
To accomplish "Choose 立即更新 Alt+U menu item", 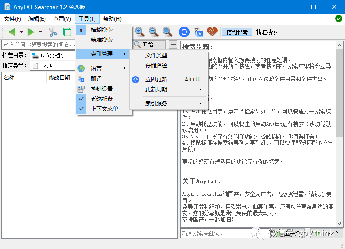I will pos(169,79).
